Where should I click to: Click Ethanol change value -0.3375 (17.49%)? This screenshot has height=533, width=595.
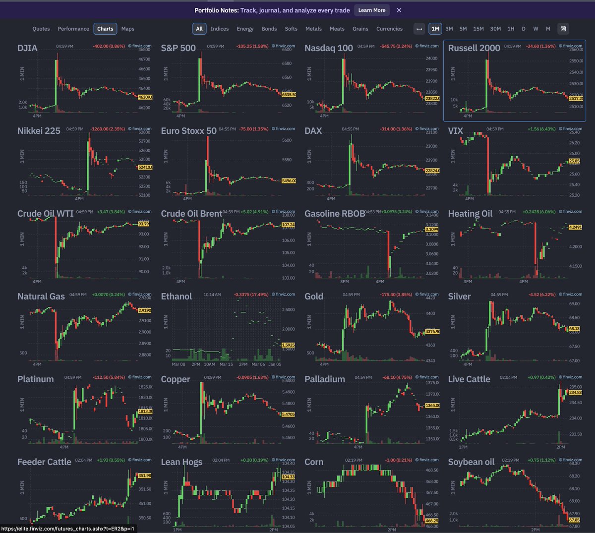[x=251, y=295]
